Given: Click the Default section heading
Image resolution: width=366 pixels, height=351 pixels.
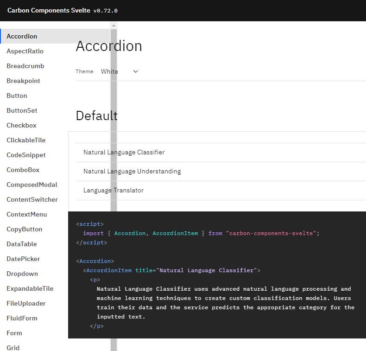Looking at the screenshot, I should point(97,115).
